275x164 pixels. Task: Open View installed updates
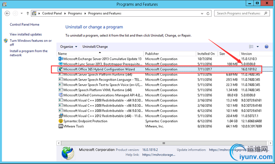click(x=26, y=34)
